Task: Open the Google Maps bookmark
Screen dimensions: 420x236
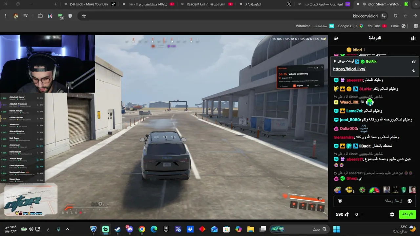Action: point(350,26)
